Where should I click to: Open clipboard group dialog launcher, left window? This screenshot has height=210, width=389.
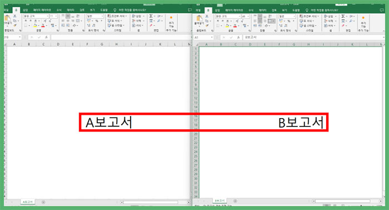pyautogui.click(x=21, y=30)
